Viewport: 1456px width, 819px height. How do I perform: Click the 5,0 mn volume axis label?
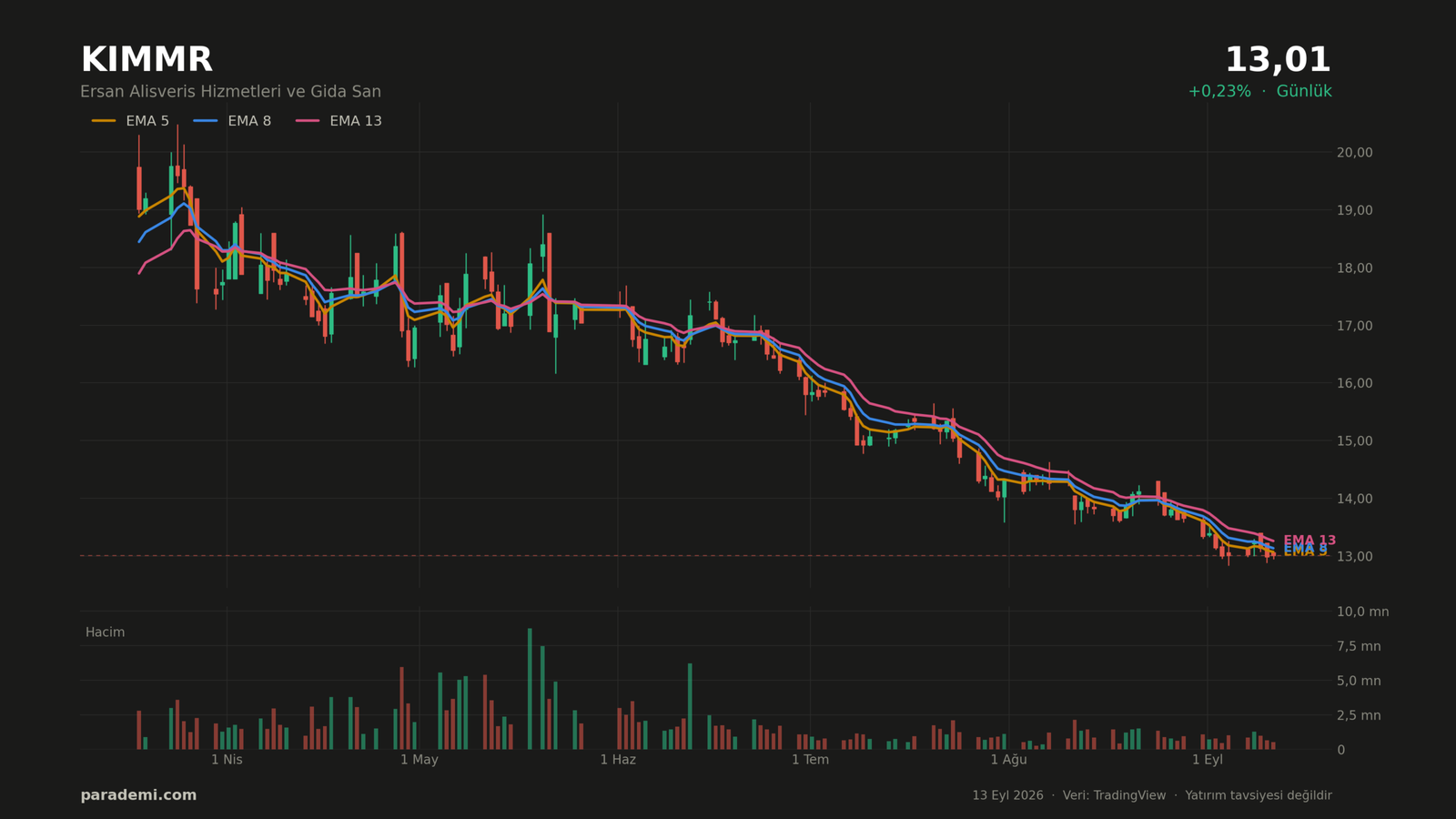click(1359, 681)
